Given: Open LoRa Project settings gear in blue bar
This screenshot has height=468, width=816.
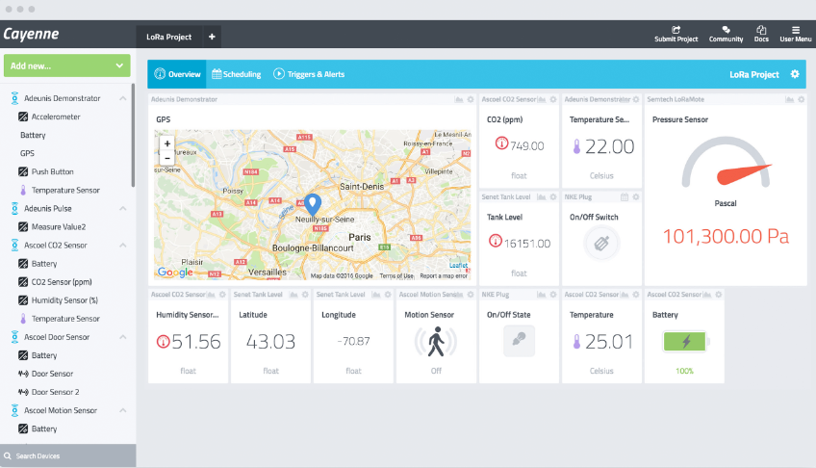Looking at the screenshot, I should tap(795, 74).
